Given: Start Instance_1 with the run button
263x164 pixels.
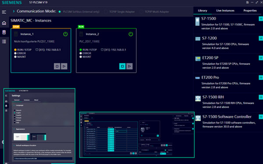Looking at the screenshot, I should tap(64, 66).
